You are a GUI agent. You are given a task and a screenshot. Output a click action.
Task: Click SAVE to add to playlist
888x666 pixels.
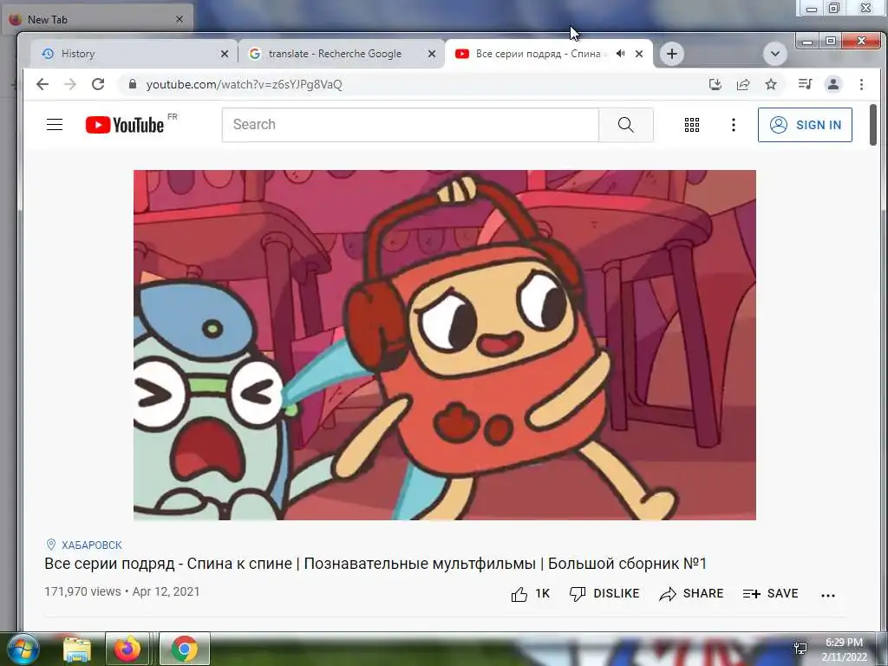point(770,593)
